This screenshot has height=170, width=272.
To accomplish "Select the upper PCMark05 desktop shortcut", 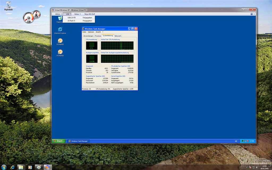I will click(x=60, y=41).
